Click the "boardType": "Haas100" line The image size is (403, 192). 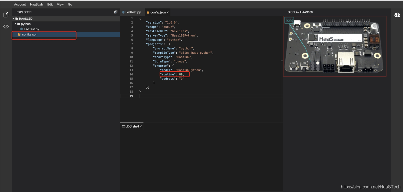click(173, 57)
